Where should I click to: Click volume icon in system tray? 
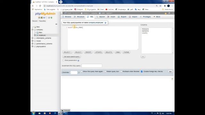pyautogui.click(x=163, y=113)
